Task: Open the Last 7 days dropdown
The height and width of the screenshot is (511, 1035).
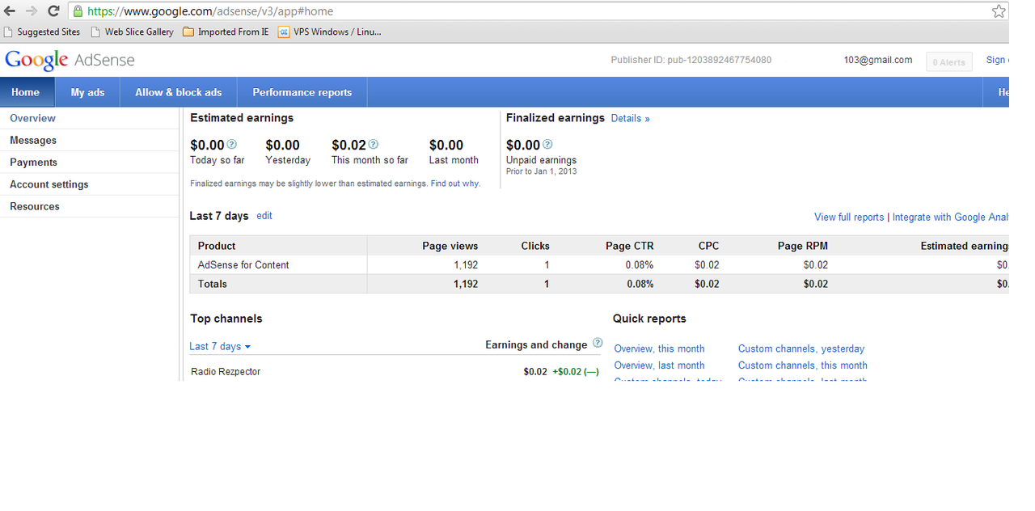Action: [x=220, y=346]
